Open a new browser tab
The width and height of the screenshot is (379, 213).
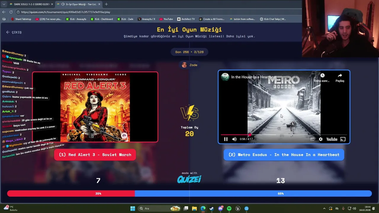coord(106,4)
